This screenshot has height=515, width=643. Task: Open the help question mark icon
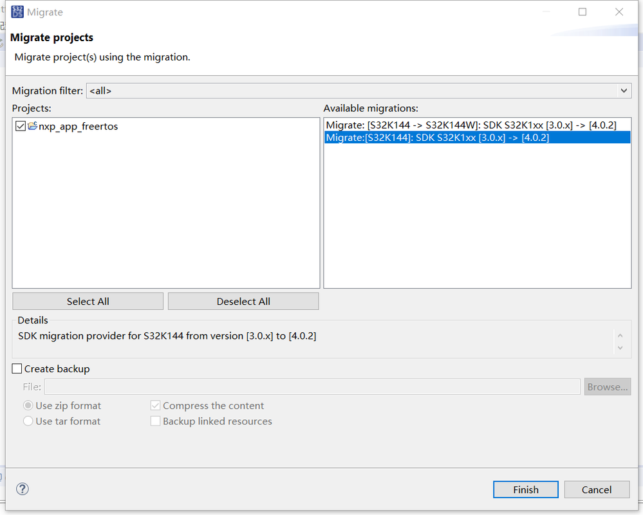pos(22,489)
